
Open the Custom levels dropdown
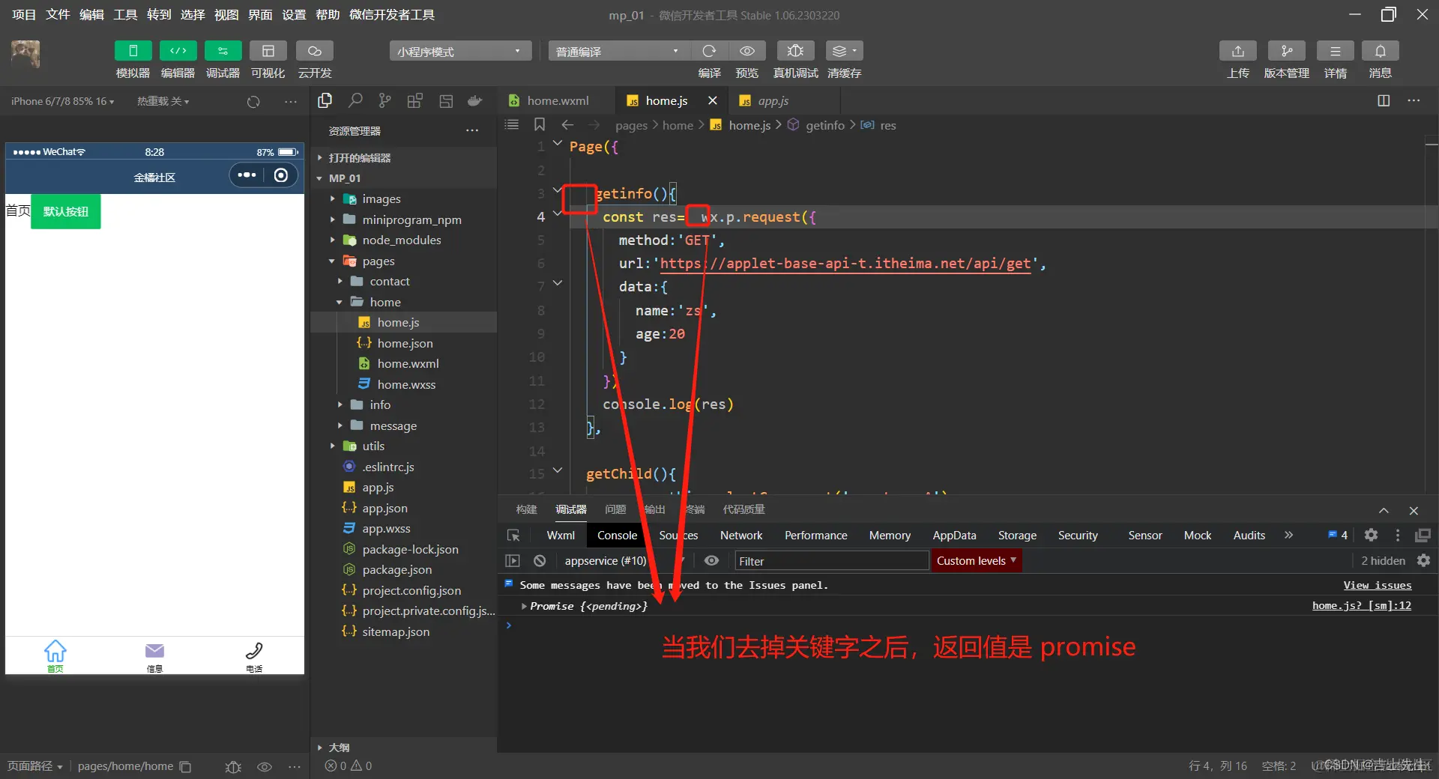point(975,560)
